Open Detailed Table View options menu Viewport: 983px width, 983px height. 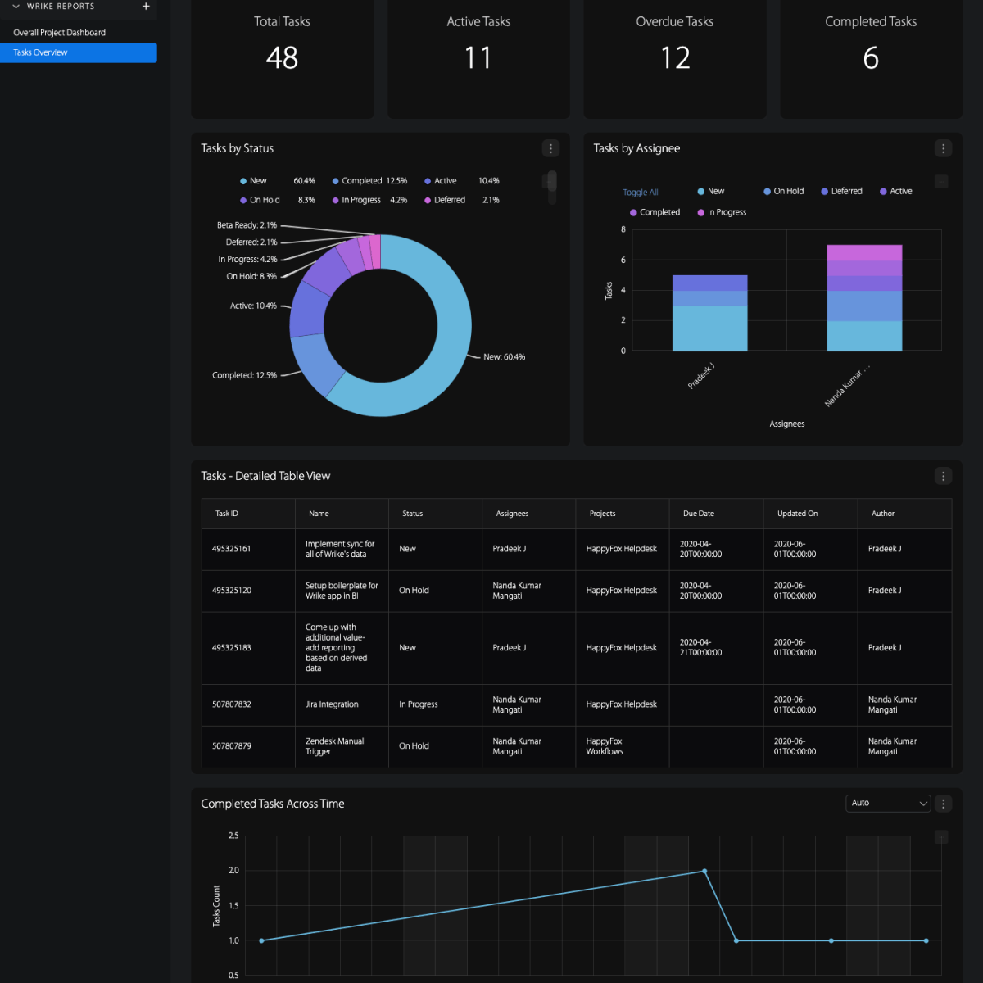point(943,476)
